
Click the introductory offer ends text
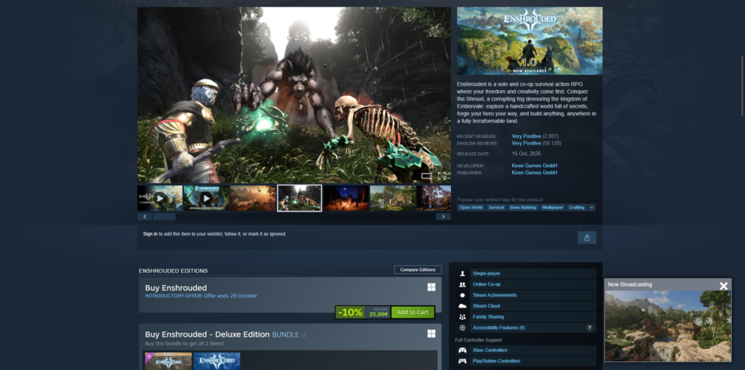point(201,296)
